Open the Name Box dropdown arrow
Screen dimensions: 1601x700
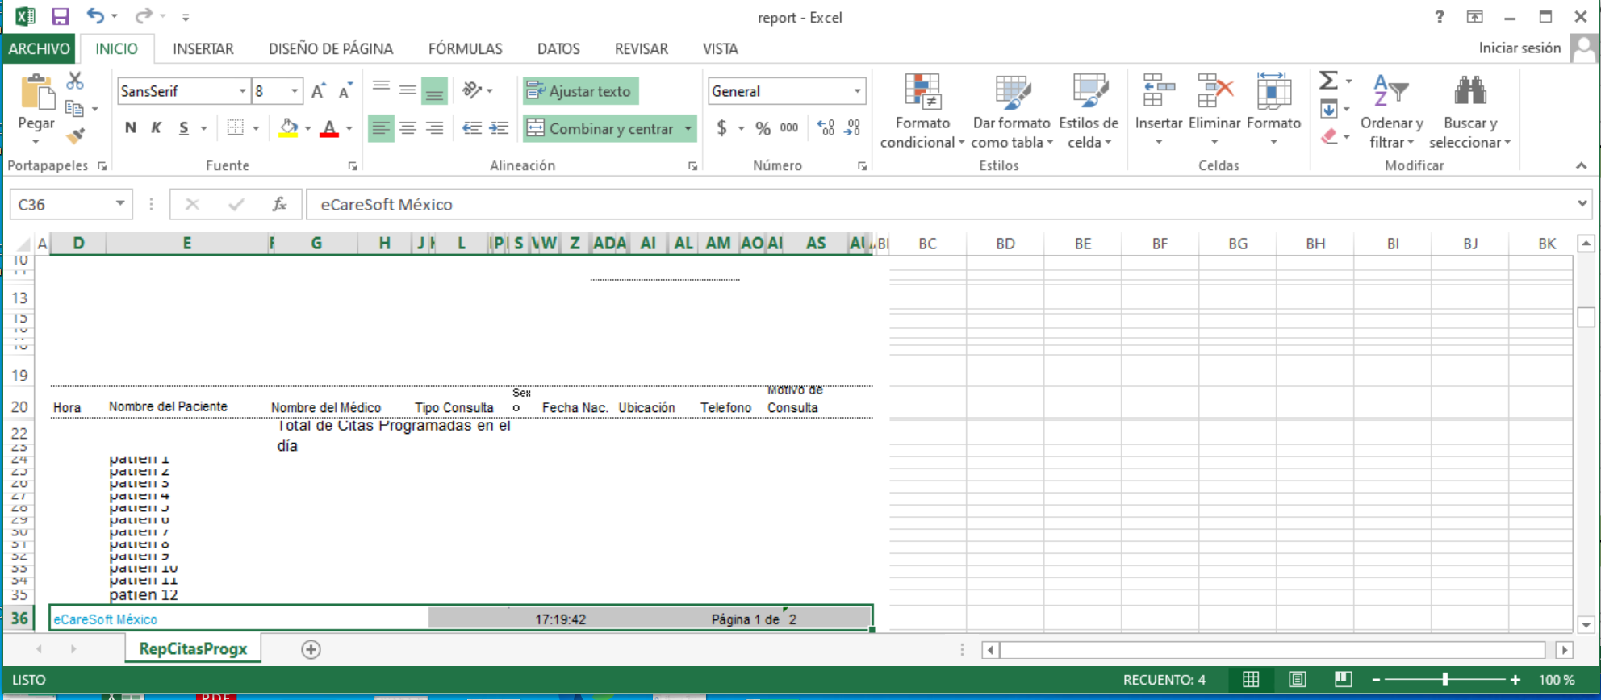pos(120,204)
